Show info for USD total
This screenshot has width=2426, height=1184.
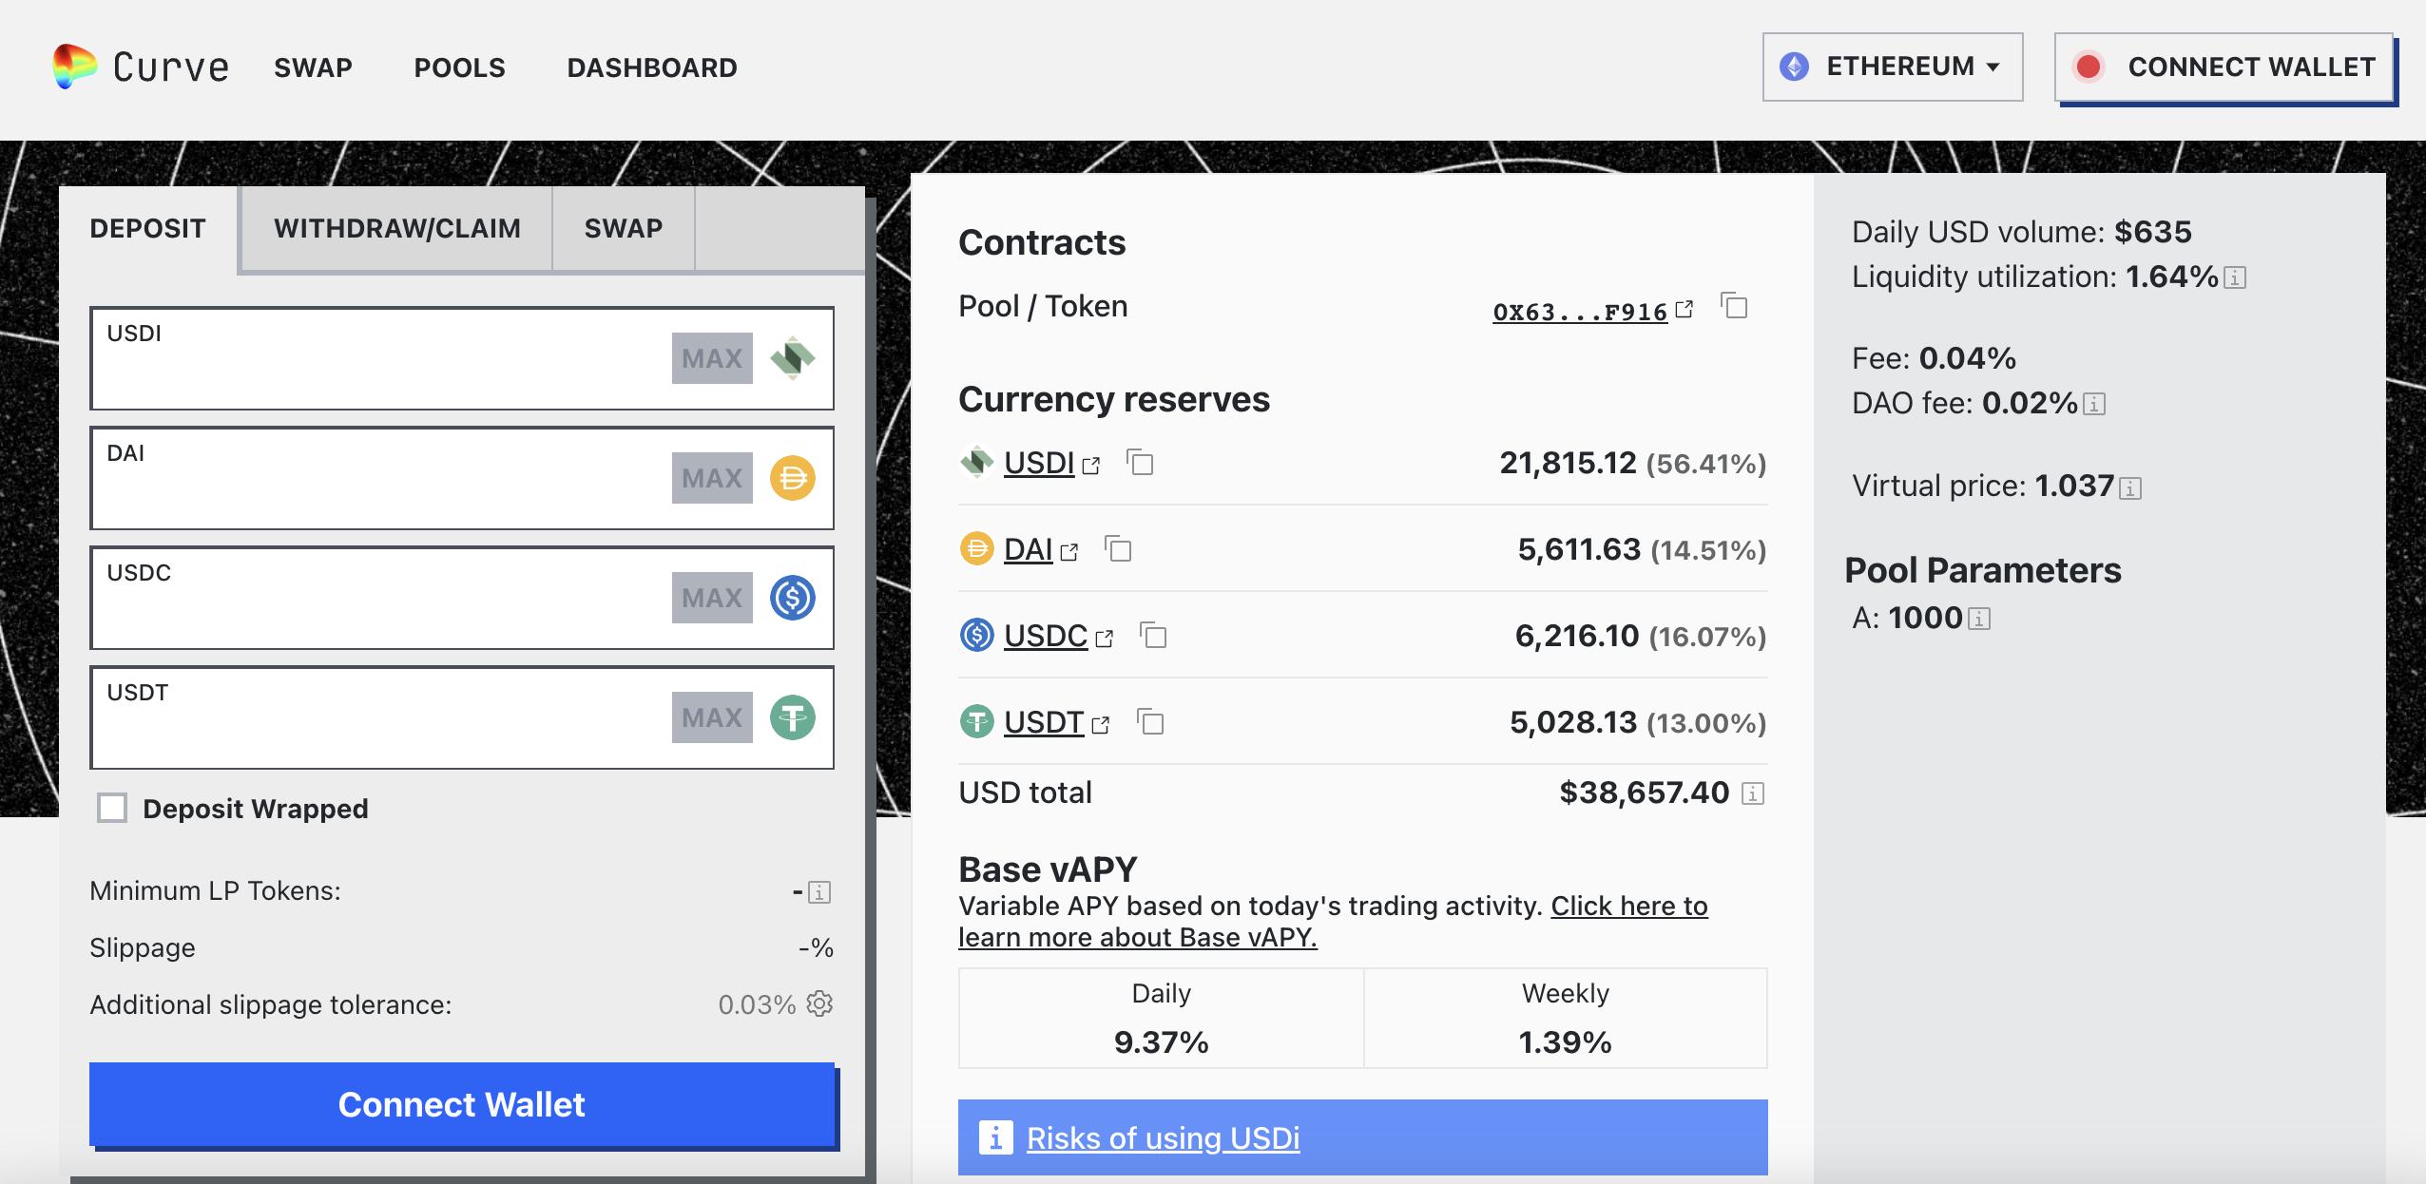coord(1752,793)
